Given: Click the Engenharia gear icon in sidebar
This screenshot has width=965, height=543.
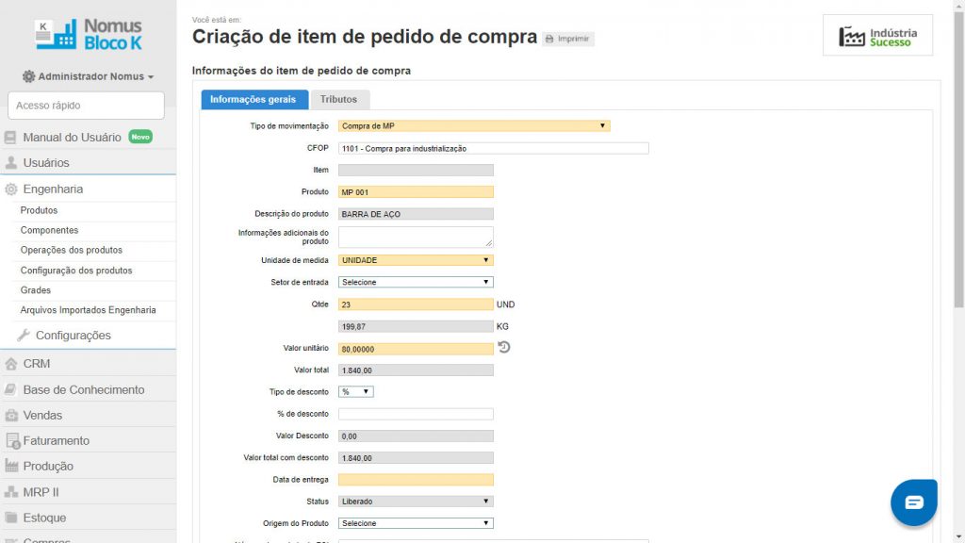Looking at the screenshot, I should pos(11,189).
